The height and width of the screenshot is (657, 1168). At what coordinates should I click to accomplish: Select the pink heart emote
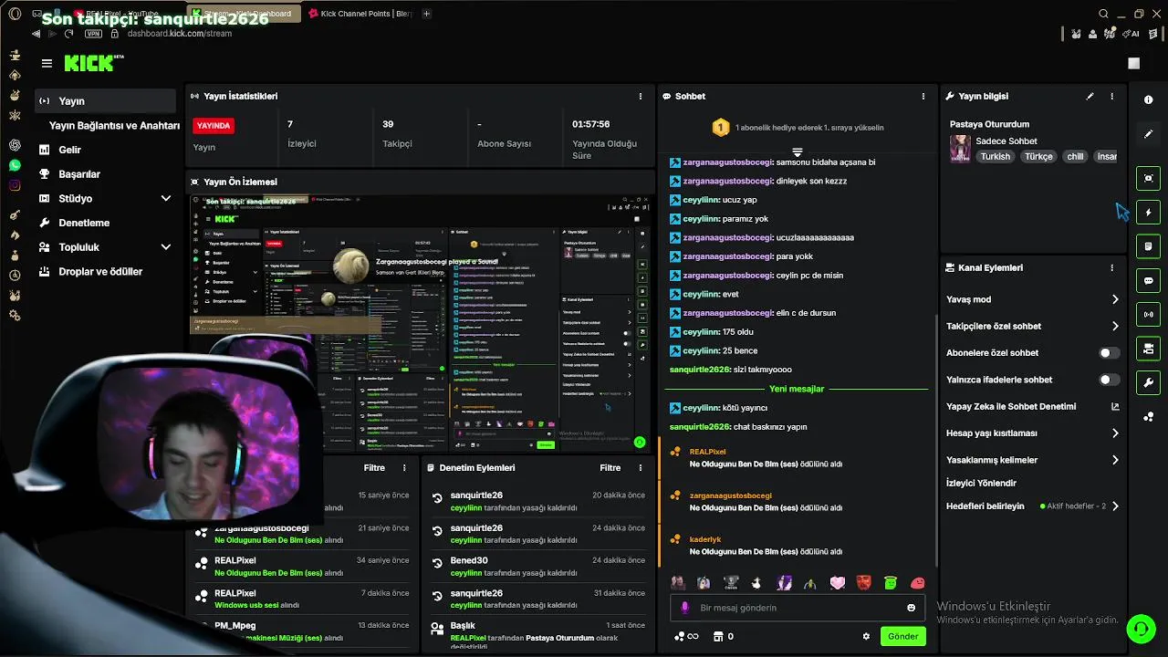(838, 583)
